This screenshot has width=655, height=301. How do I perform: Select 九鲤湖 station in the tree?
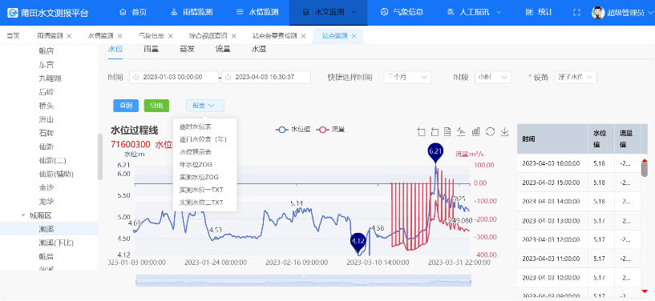pos(51,78)
